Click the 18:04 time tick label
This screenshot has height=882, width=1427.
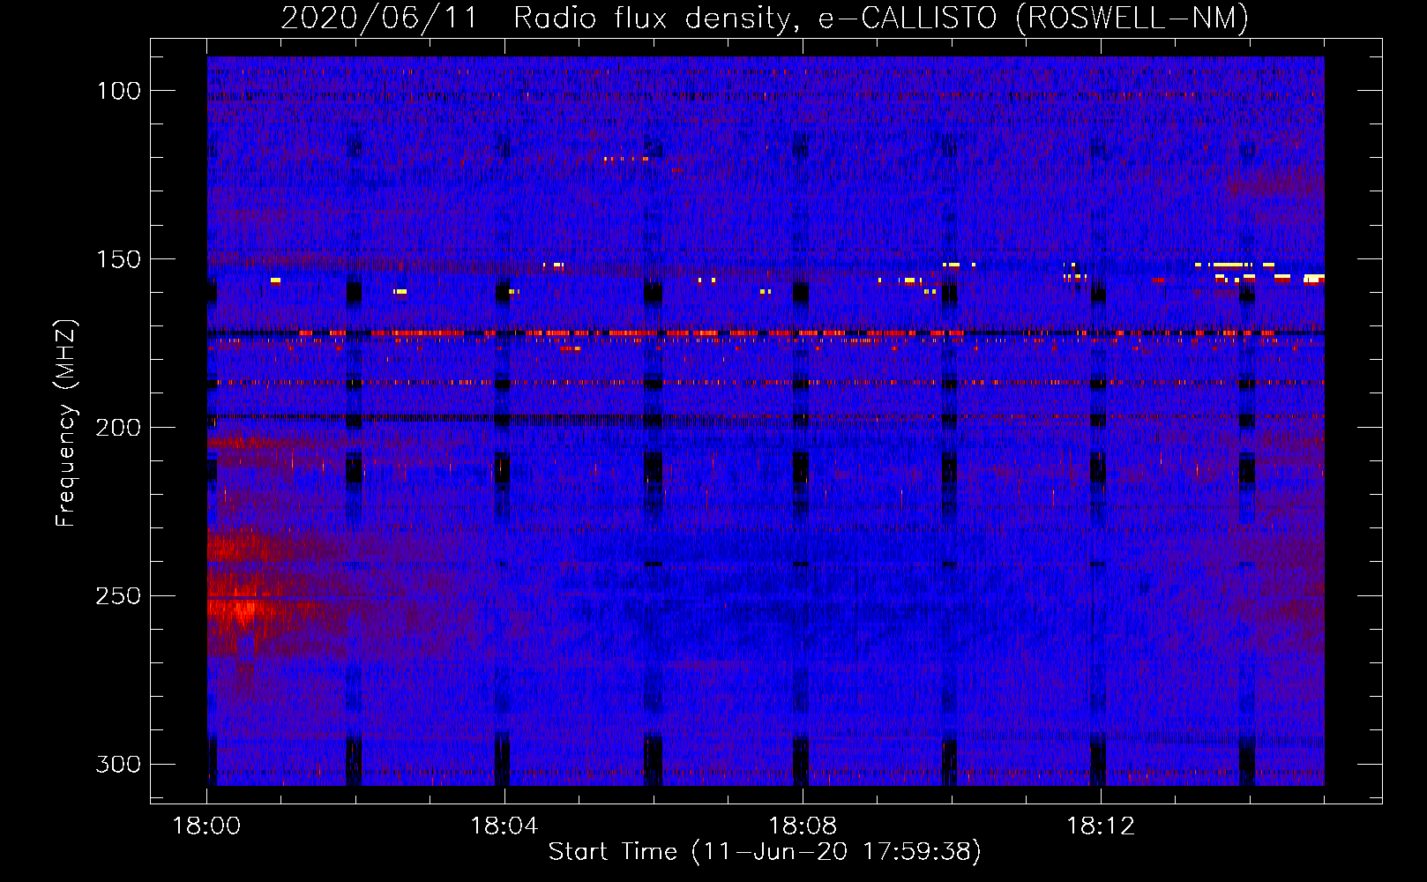[504, 826]
